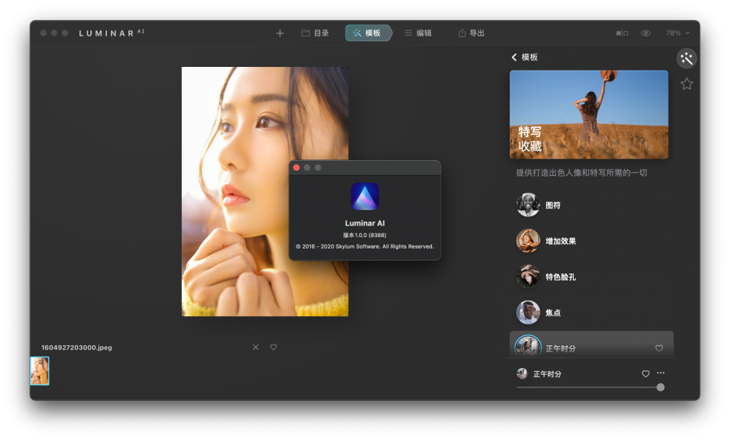Click the plus add-image icon
730x440 pixels.
click(279, 33)
